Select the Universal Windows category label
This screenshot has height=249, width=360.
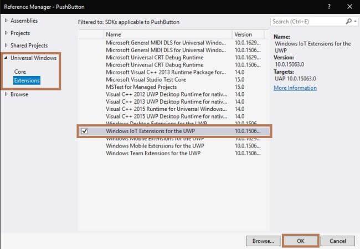(34, 58)
